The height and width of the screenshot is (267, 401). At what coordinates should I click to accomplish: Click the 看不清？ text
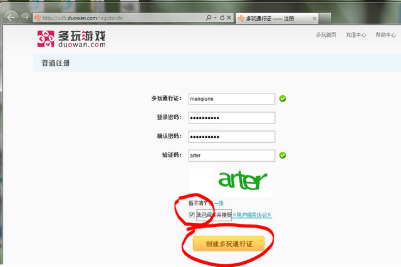(198, 203)
